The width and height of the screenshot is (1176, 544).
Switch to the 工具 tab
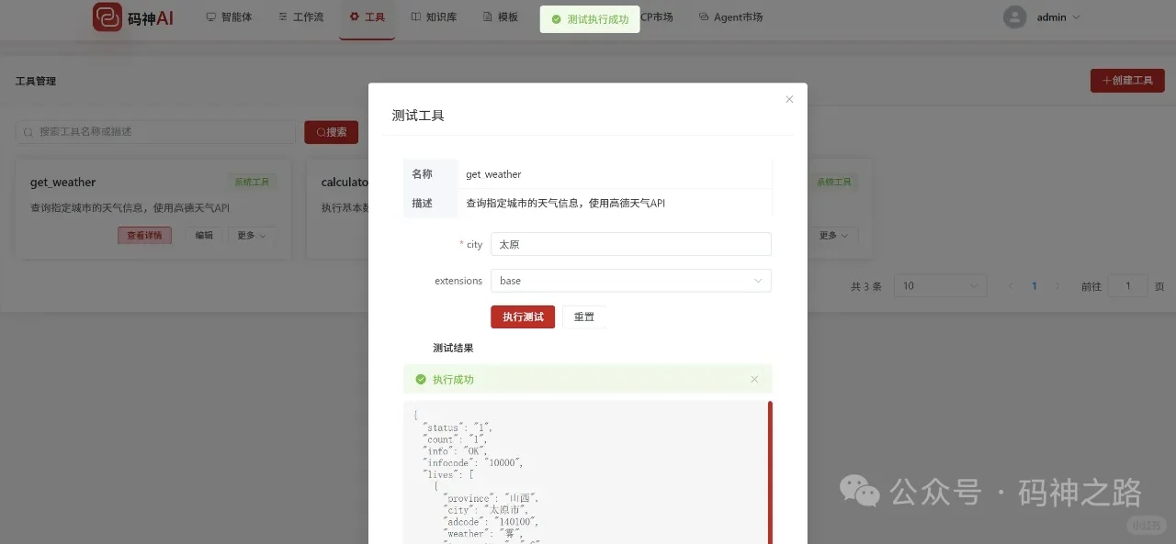pyautogui.click(x=367, y=16)
